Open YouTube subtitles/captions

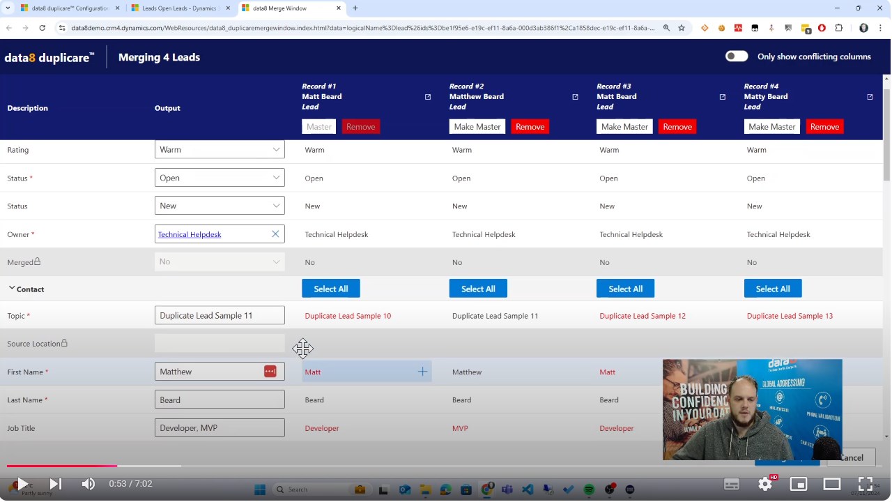[732, 484]
